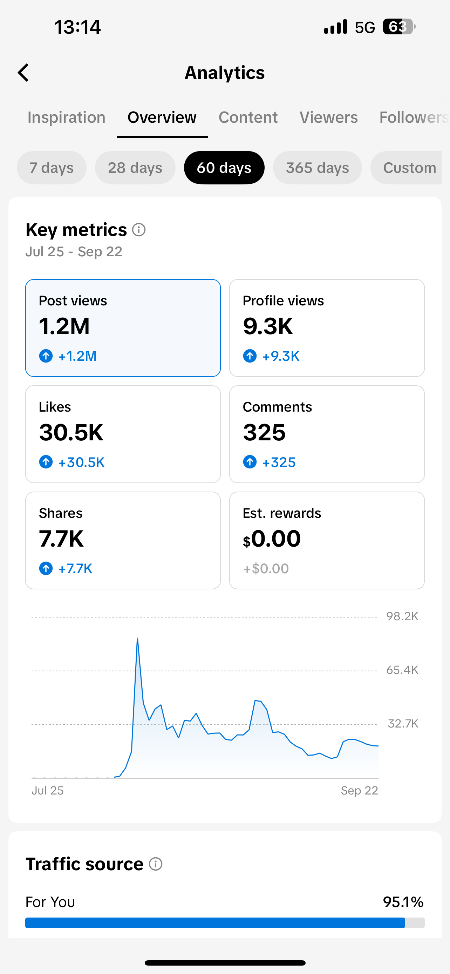Tap the battery indicator in status bar
Screen dimensions: 450x974
(399, 27)
